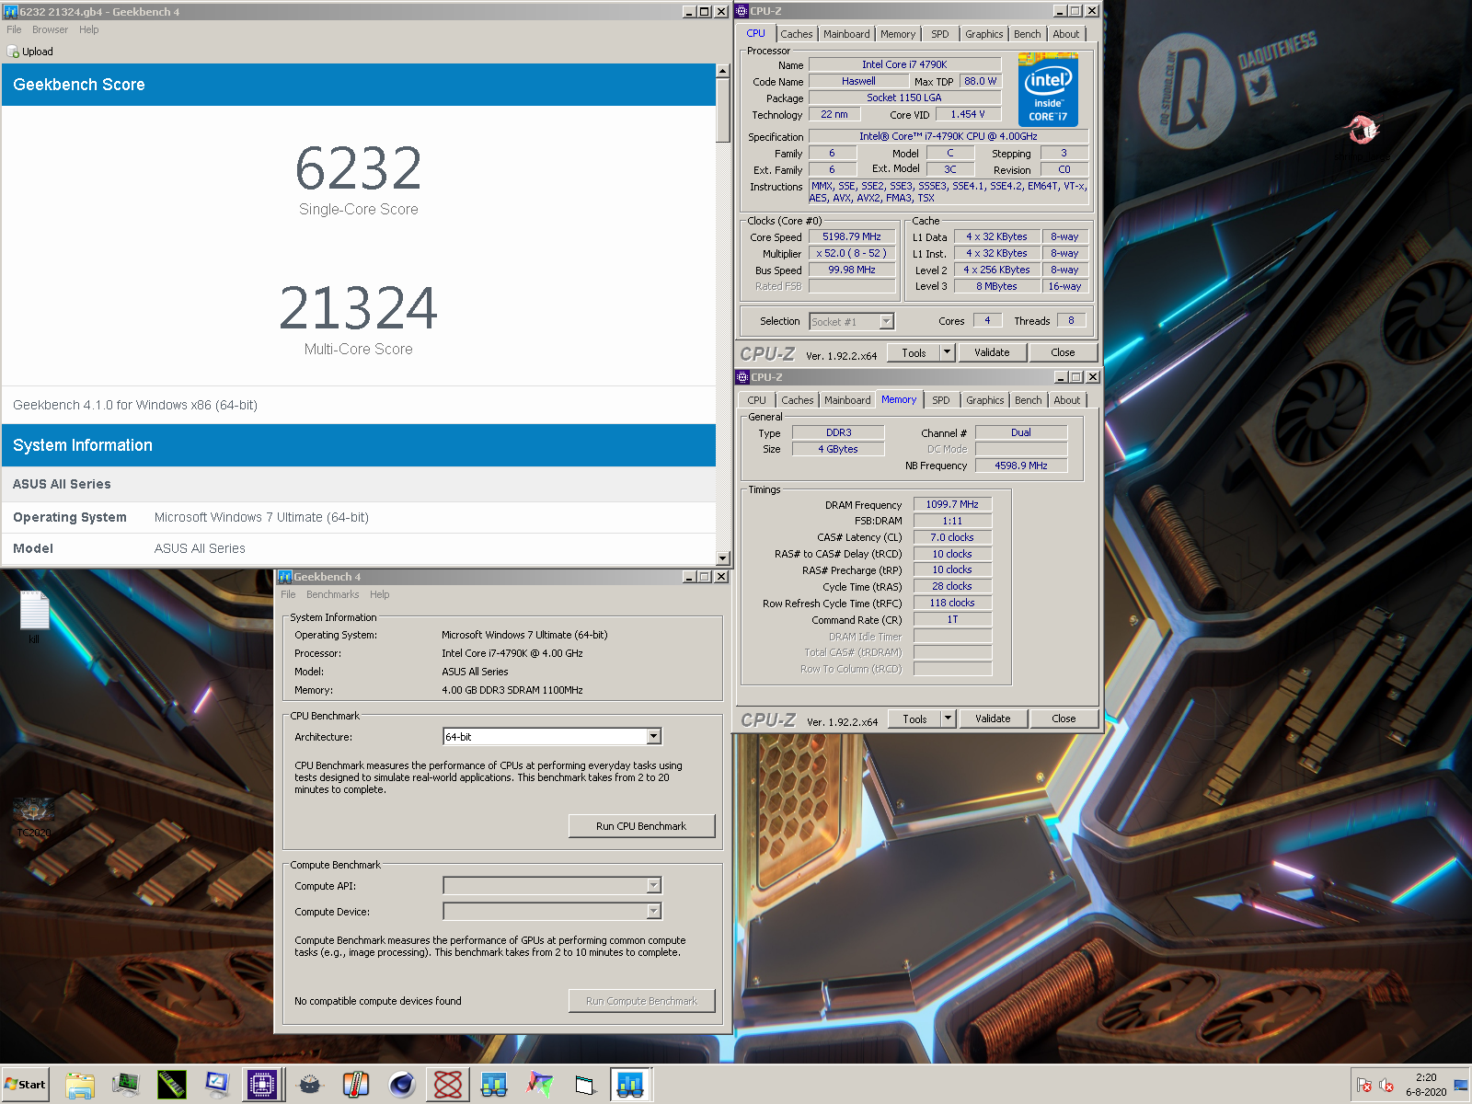Open Tools dropdown arrow in lower CPU-Z
1472x1104 pixels.
[x=948, y=719]
